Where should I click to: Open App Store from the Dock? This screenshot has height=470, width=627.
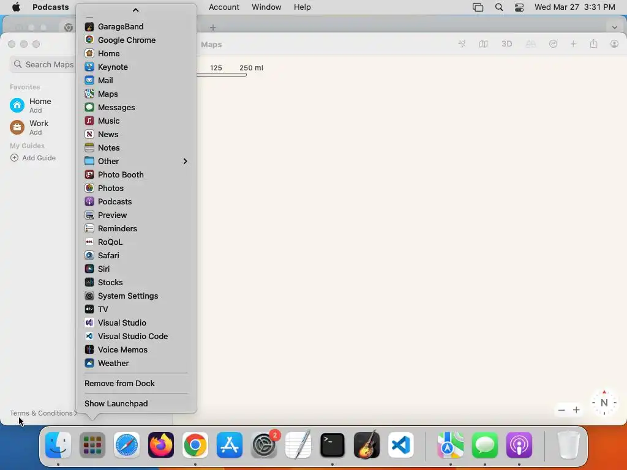pyautogui.click(x=230, y=445)
